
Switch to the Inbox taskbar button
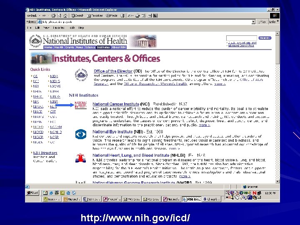[52, 199]
